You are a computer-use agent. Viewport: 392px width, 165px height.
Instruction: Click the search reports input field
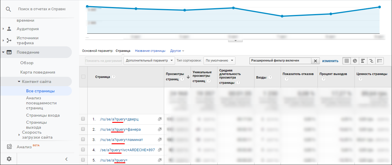click(42, 9)
